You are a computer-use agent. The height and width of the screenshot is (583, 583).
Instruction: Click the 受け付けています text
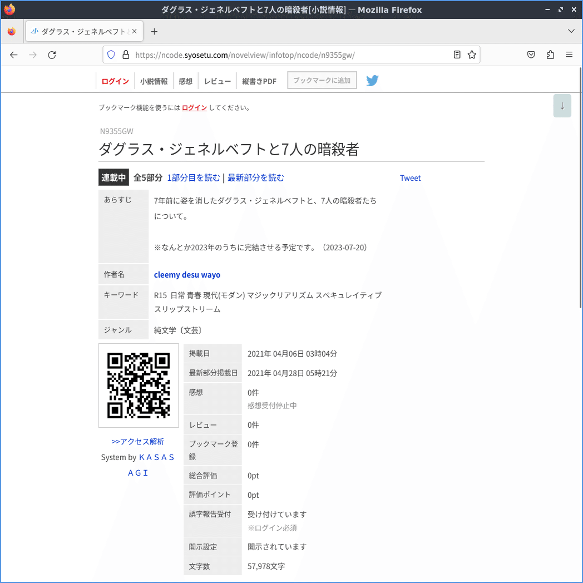click(x=277, y=514)
